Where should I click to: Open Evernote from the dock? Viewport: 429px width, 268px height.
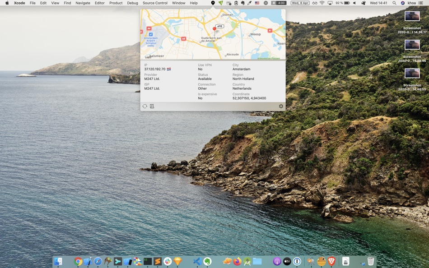207,261
